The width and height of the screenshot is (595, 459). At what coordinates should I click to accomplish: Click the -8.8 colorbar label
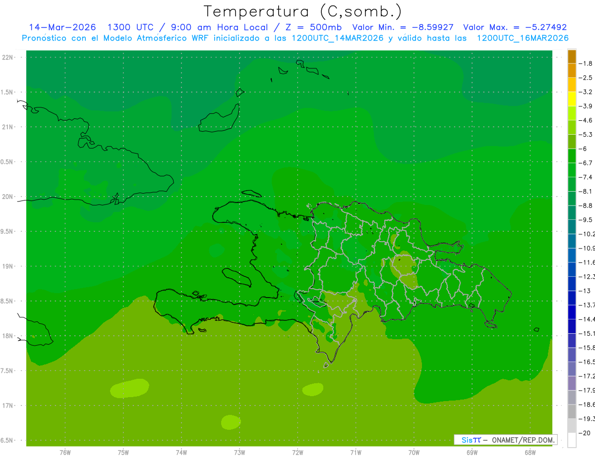(587, 205)
